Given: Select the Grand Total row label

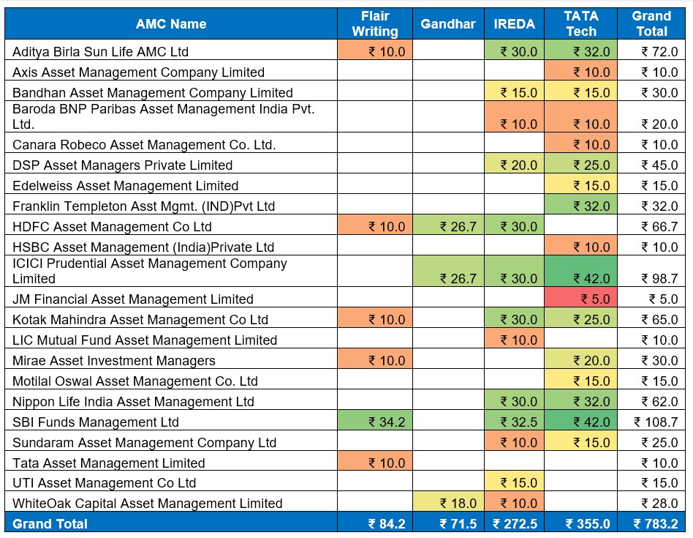Looking at the screenshot, I should pyautogui.click(x=50, y=524).
